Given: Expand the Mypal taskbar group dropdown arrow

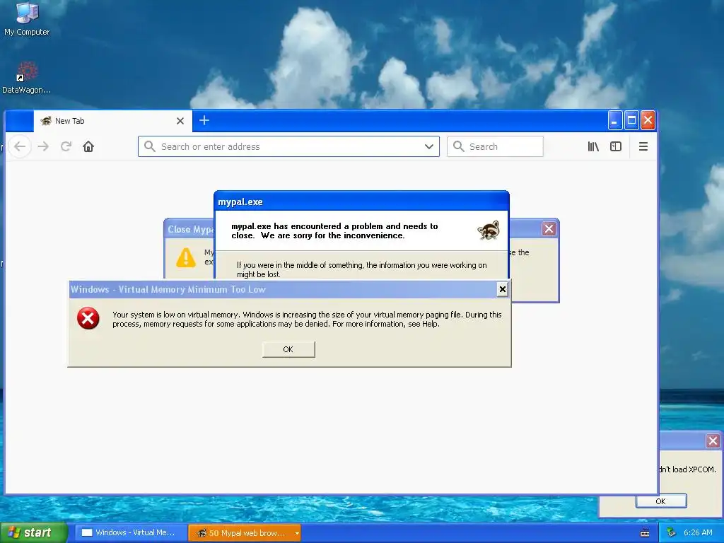Looking at the screenshot, I should (x=297, y=533).
